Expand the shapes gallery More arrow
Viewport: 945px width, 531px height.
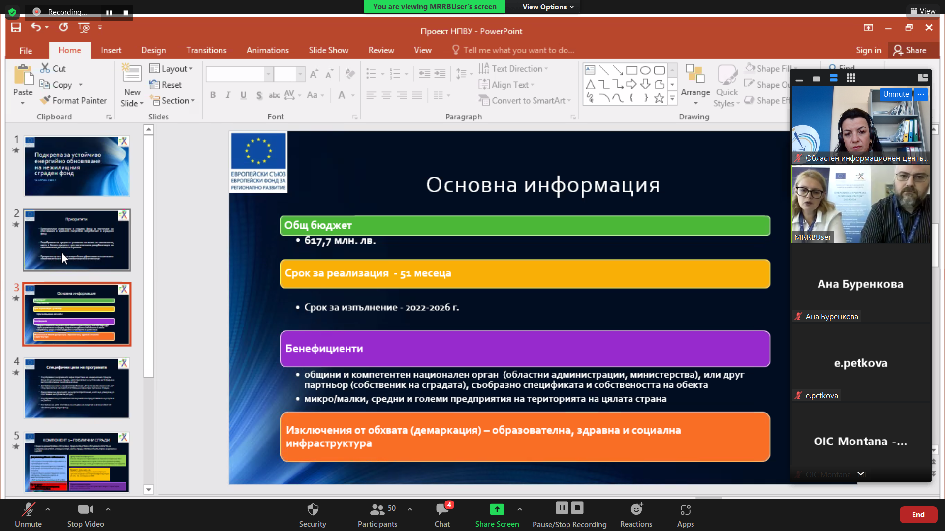tap(672, 98)
